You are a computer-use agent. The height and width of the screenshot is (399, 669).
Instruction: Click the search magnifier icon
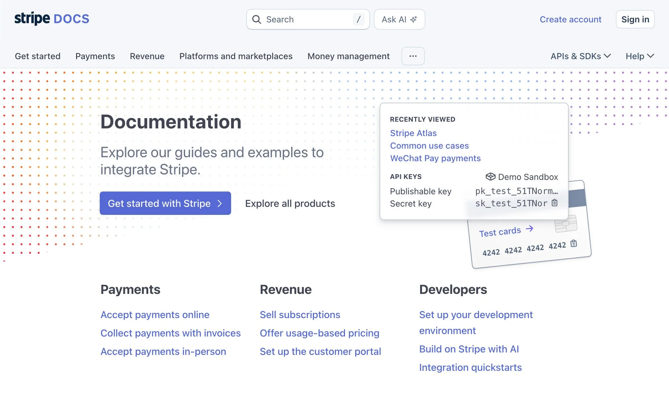tap(257, 19)
